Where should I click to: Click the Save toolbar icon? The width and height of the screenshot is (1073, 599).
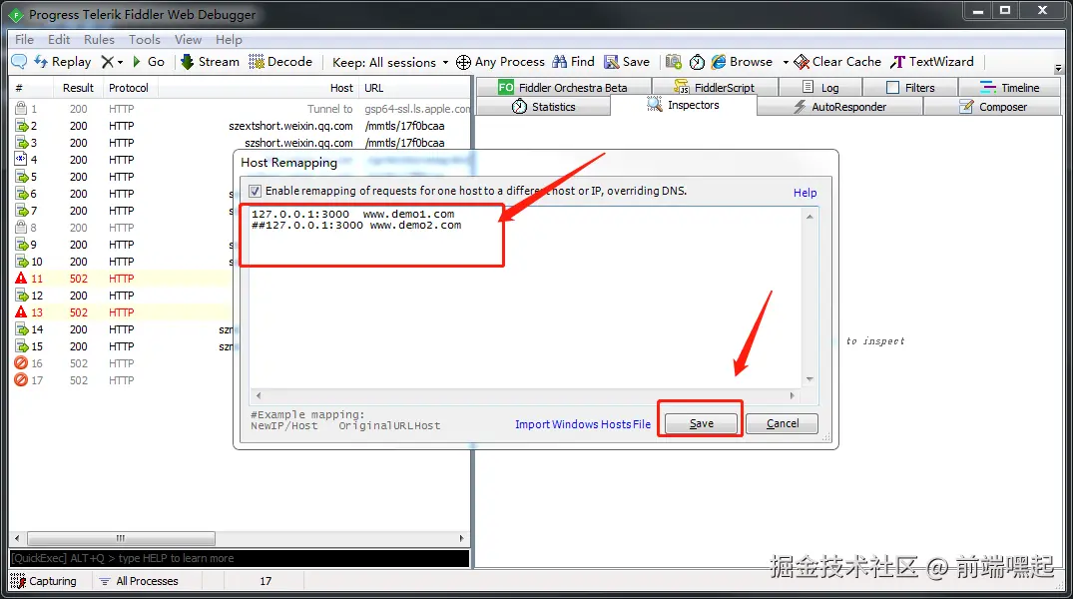pyautogui.click(x=627, y=62)
